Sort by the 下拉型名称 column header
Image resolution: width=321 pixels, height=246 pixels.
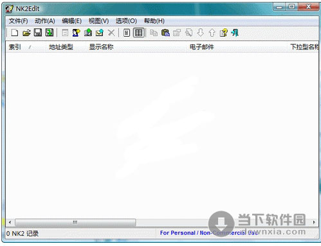pyautogui.click(x=303, y=47)
